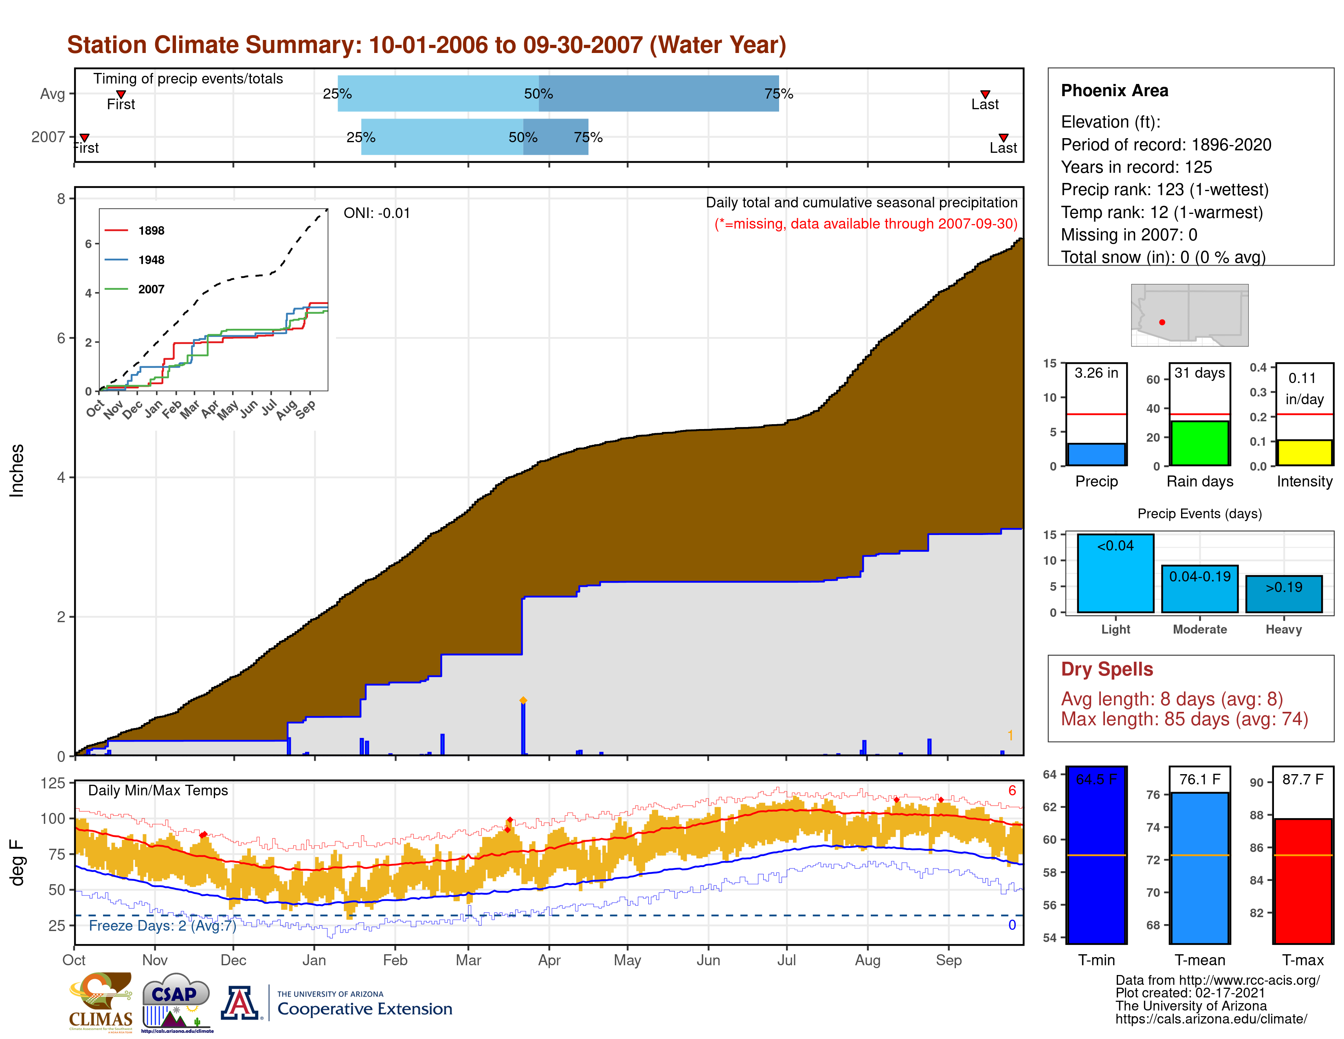Click the Moderate '0.04-0.19' events bar

pyautogui.click(x=1199, y=589)
